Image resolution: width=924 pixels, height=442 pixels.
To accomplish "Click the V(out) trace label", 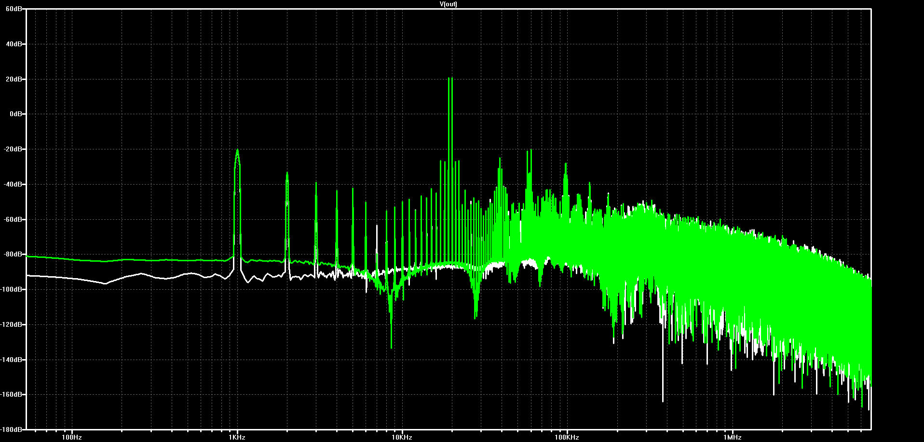I will pos(448,4).
